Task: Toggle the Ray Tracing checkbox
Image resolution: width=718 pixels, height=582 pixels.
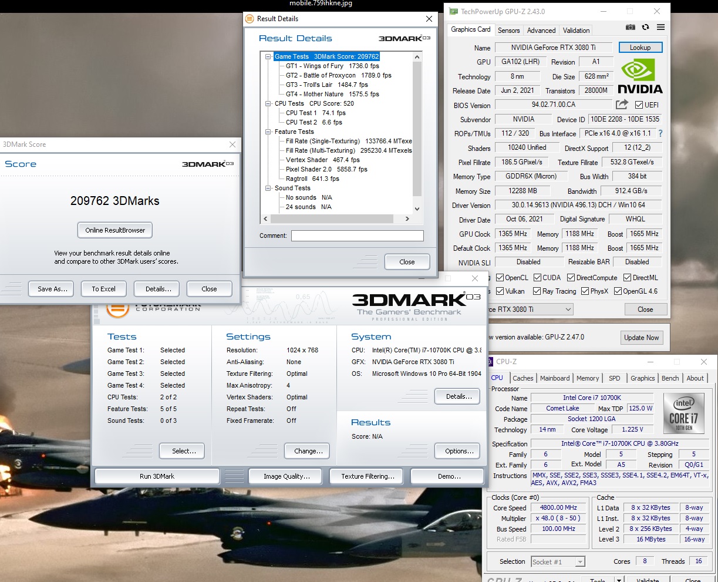Action: (537, 291)
